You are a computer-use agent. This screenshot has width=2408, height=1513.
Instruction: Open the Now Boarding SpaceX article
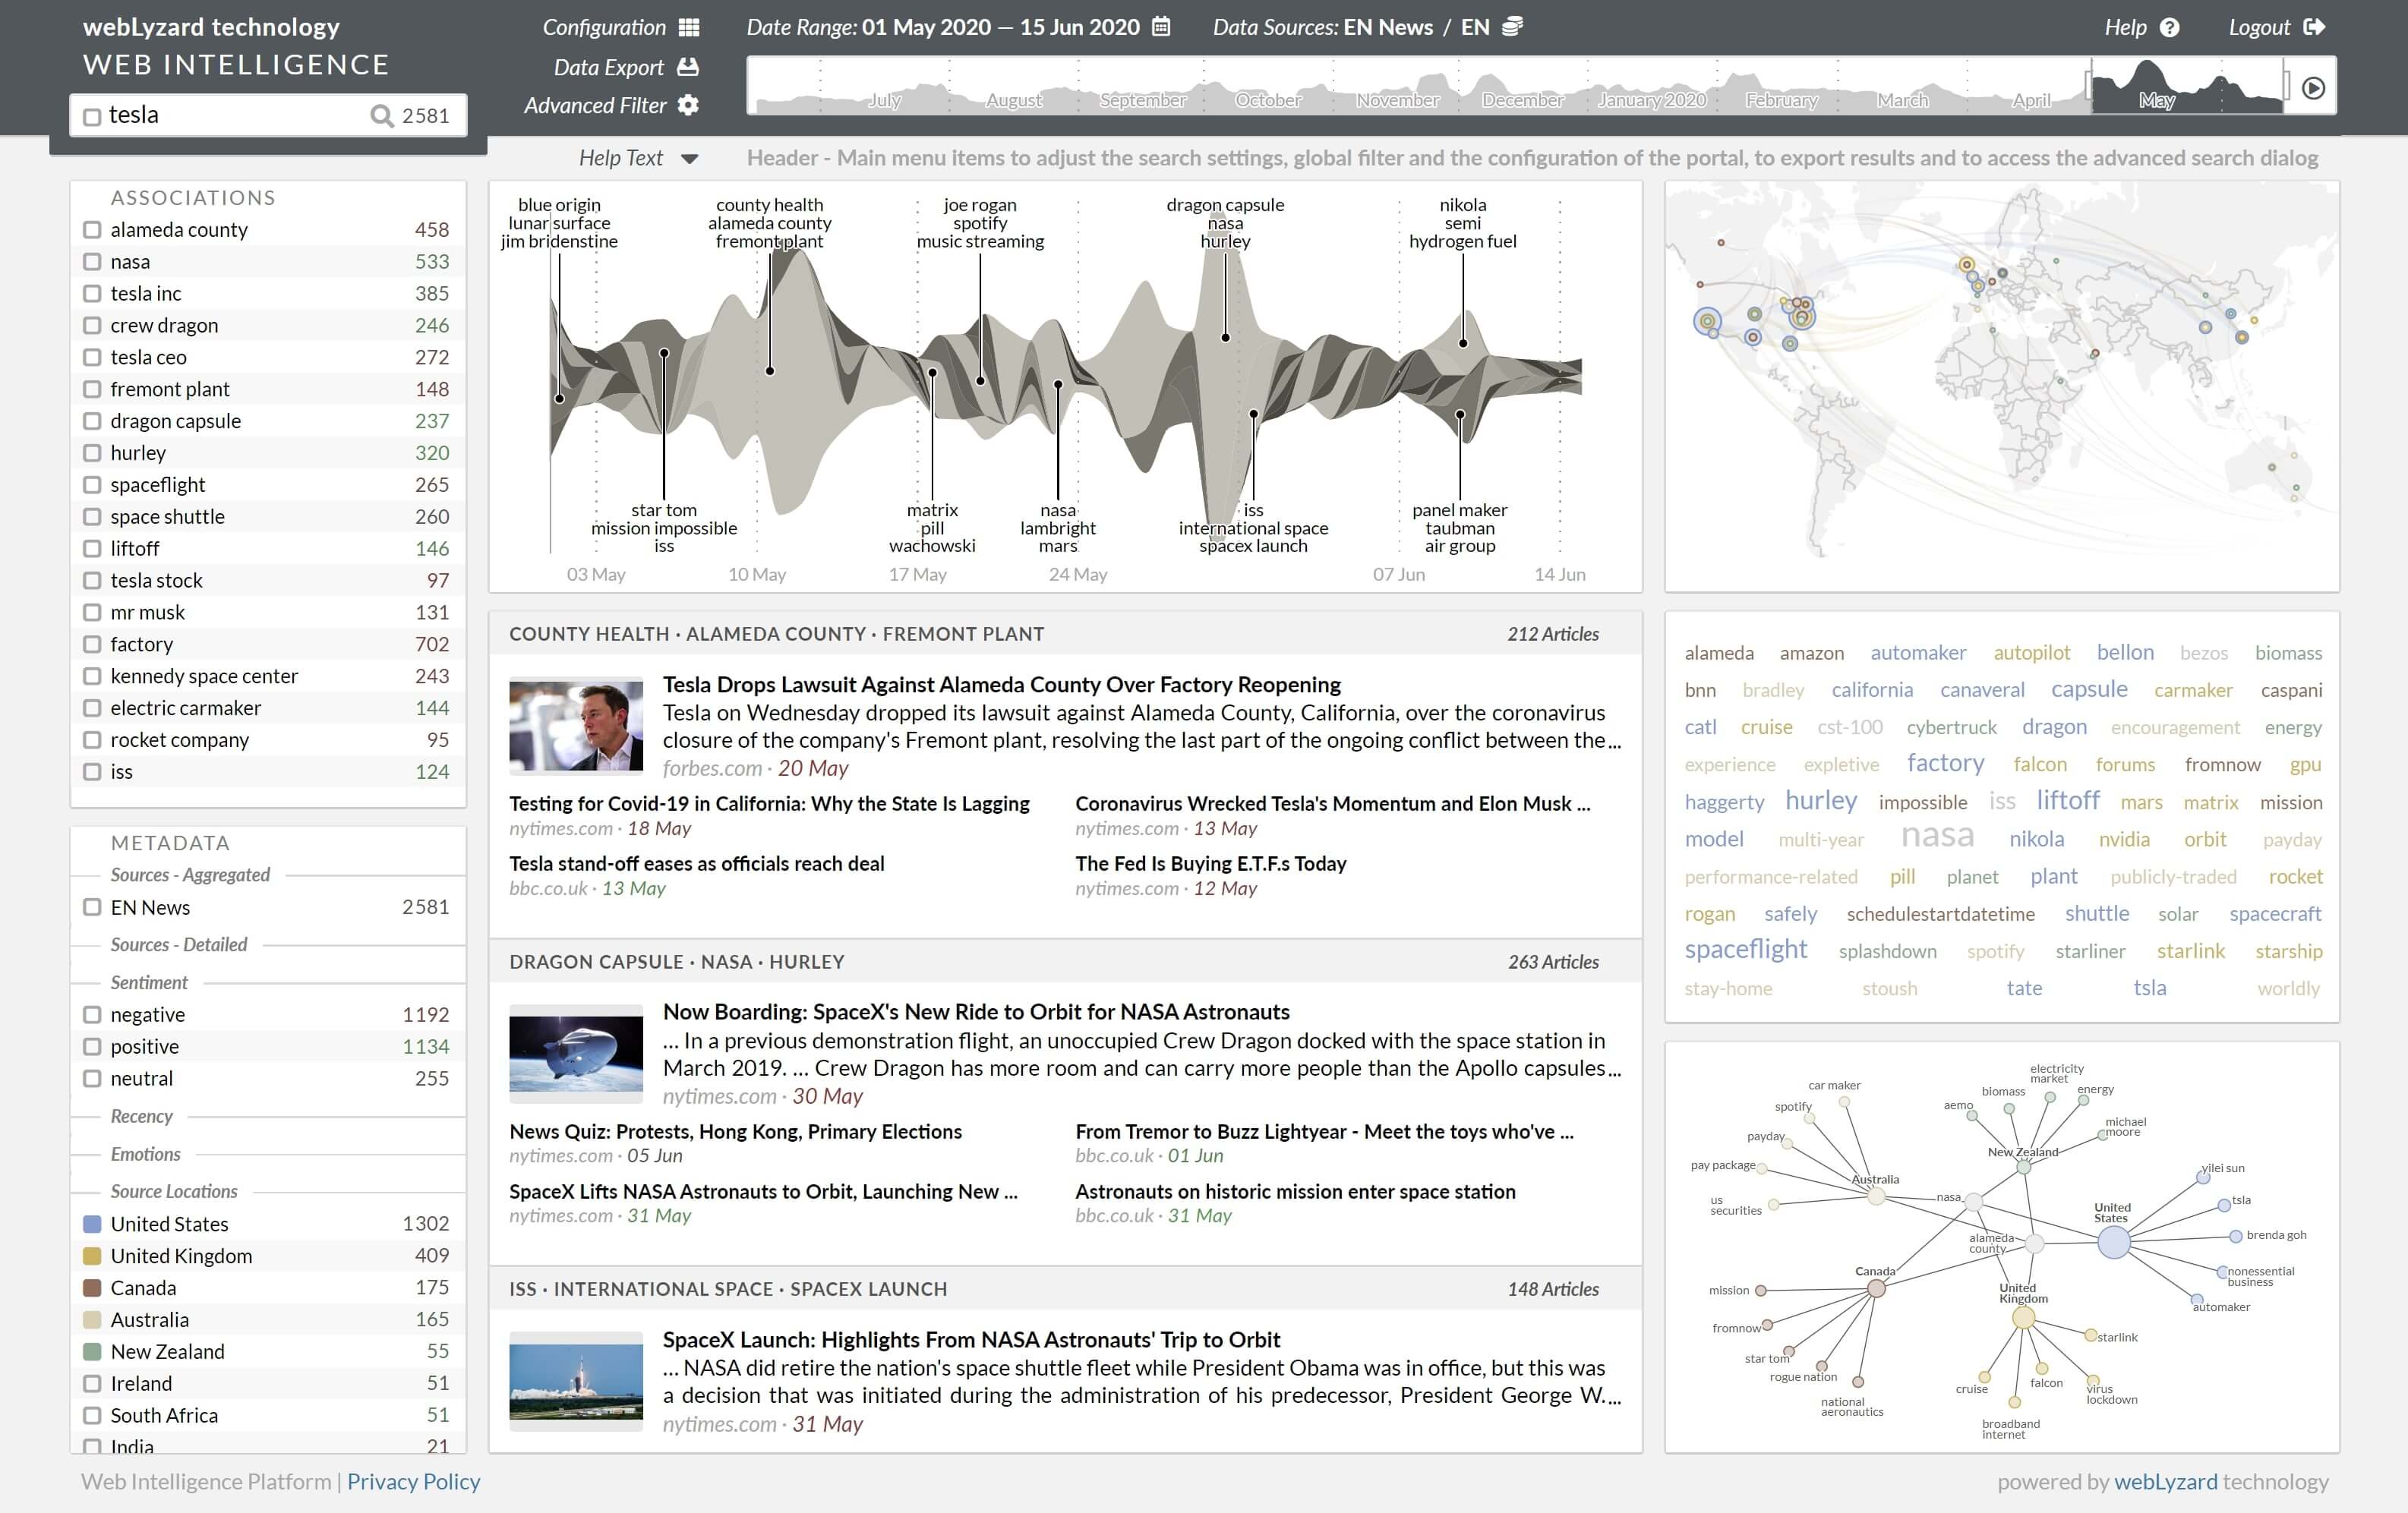[976, 1012]
